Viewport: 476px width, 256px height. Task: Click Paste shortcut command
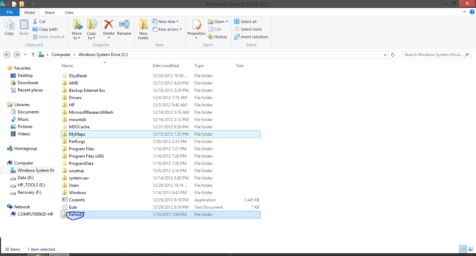(x=49, y=37)
